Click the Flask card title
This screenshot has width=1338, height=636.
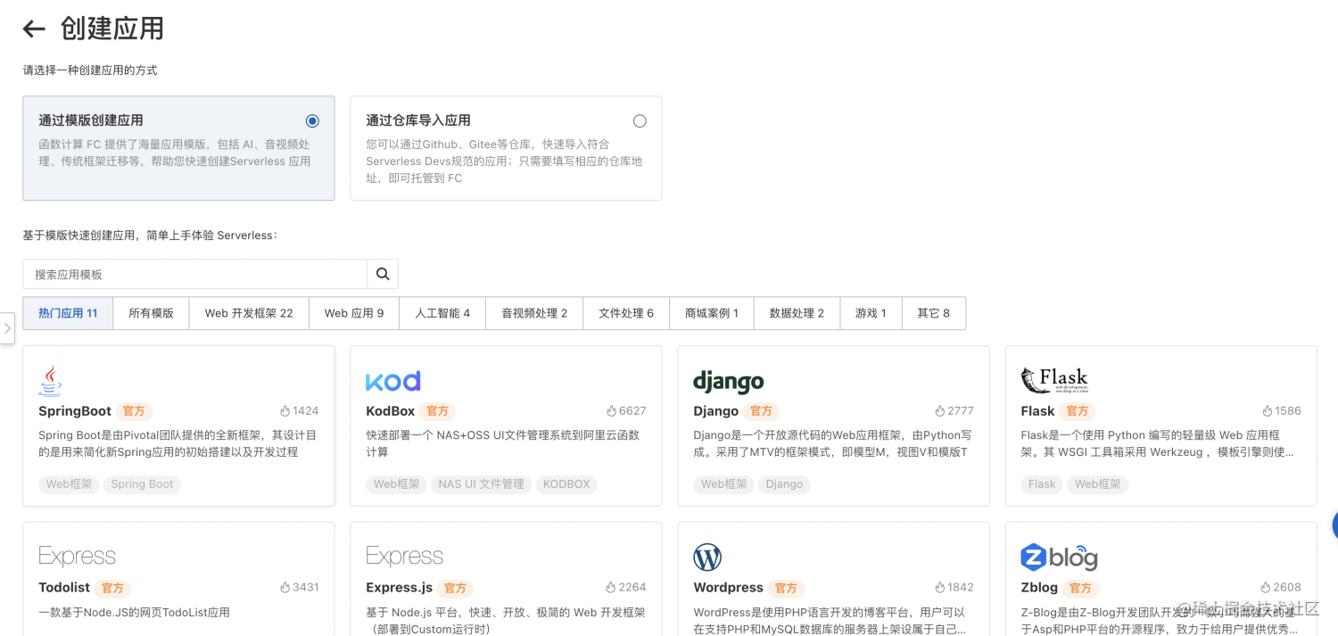(1037, 411)
